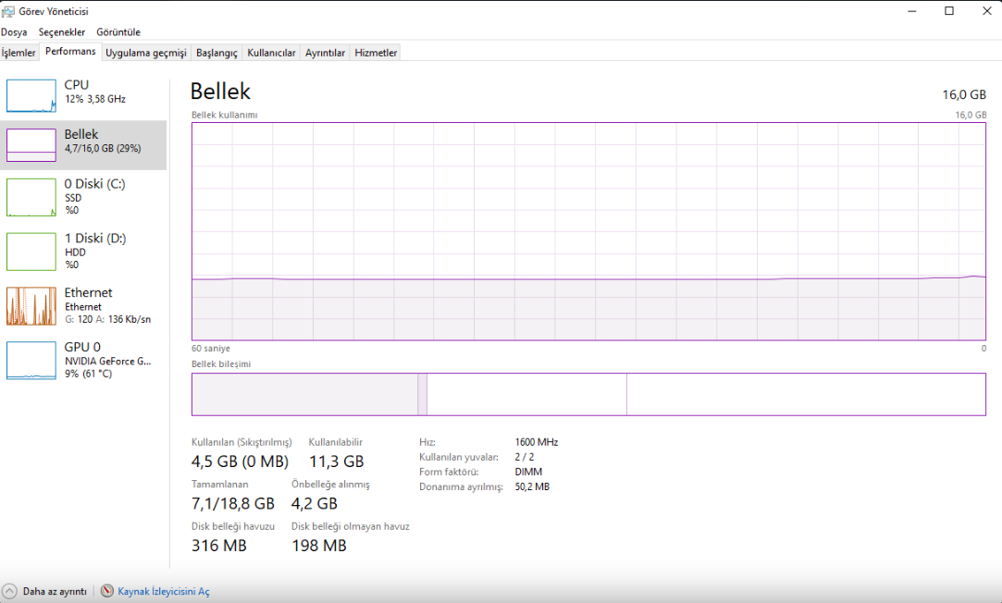Click the Bellek heading text
The height and width of the screenshot is (603, 1002).
coord(220,92)
